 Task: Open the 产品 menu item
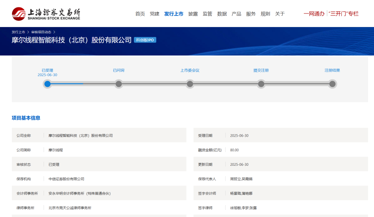(x=237, y=14)
